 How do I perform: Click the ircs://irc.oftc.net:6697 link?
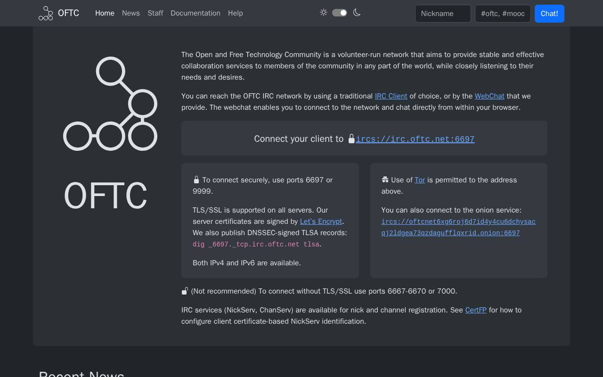click(415, 139)
